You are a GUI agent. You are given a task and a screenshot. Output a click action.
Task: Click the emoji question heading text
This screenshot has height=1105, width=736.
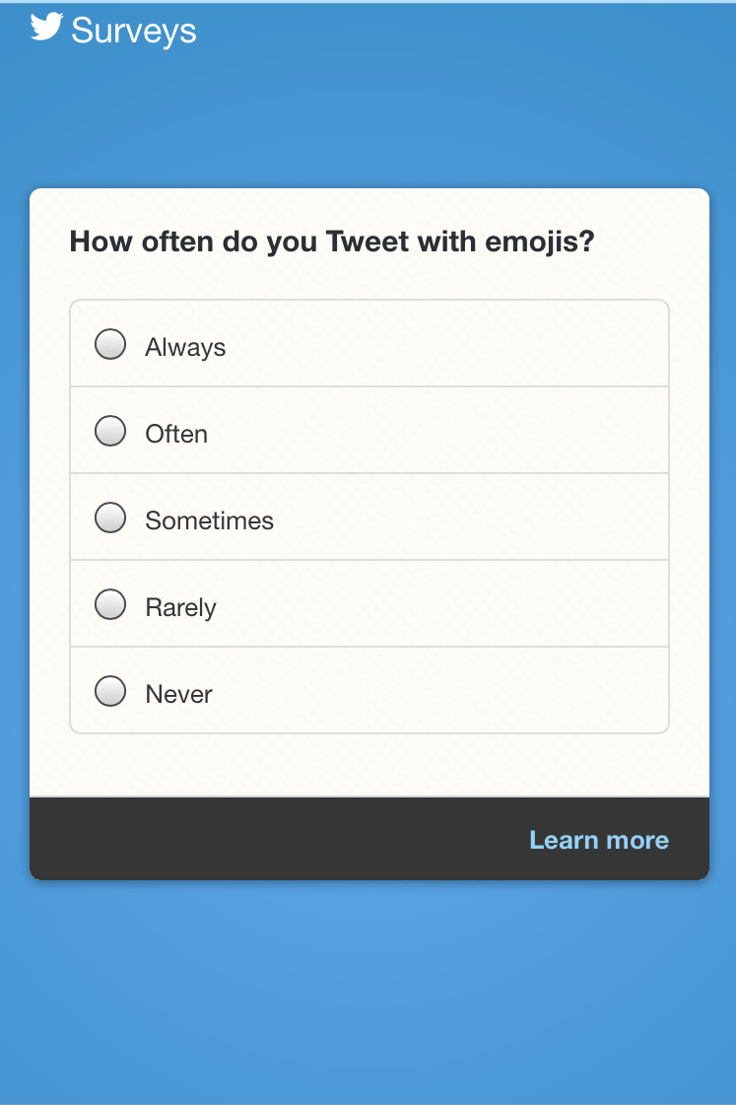[x=332, y=242]
